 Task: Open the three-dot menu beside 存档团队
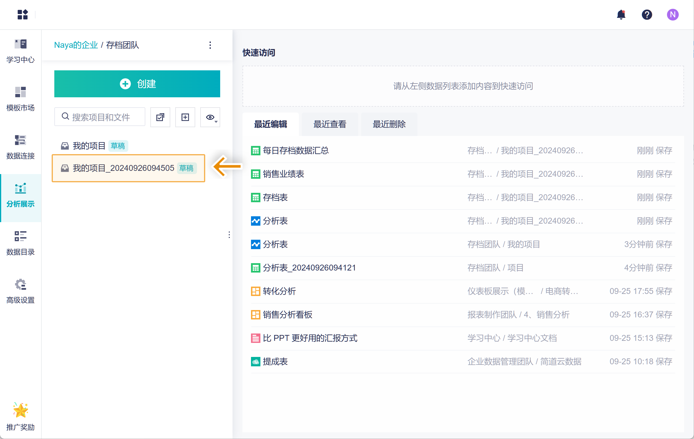pos(210,45)
